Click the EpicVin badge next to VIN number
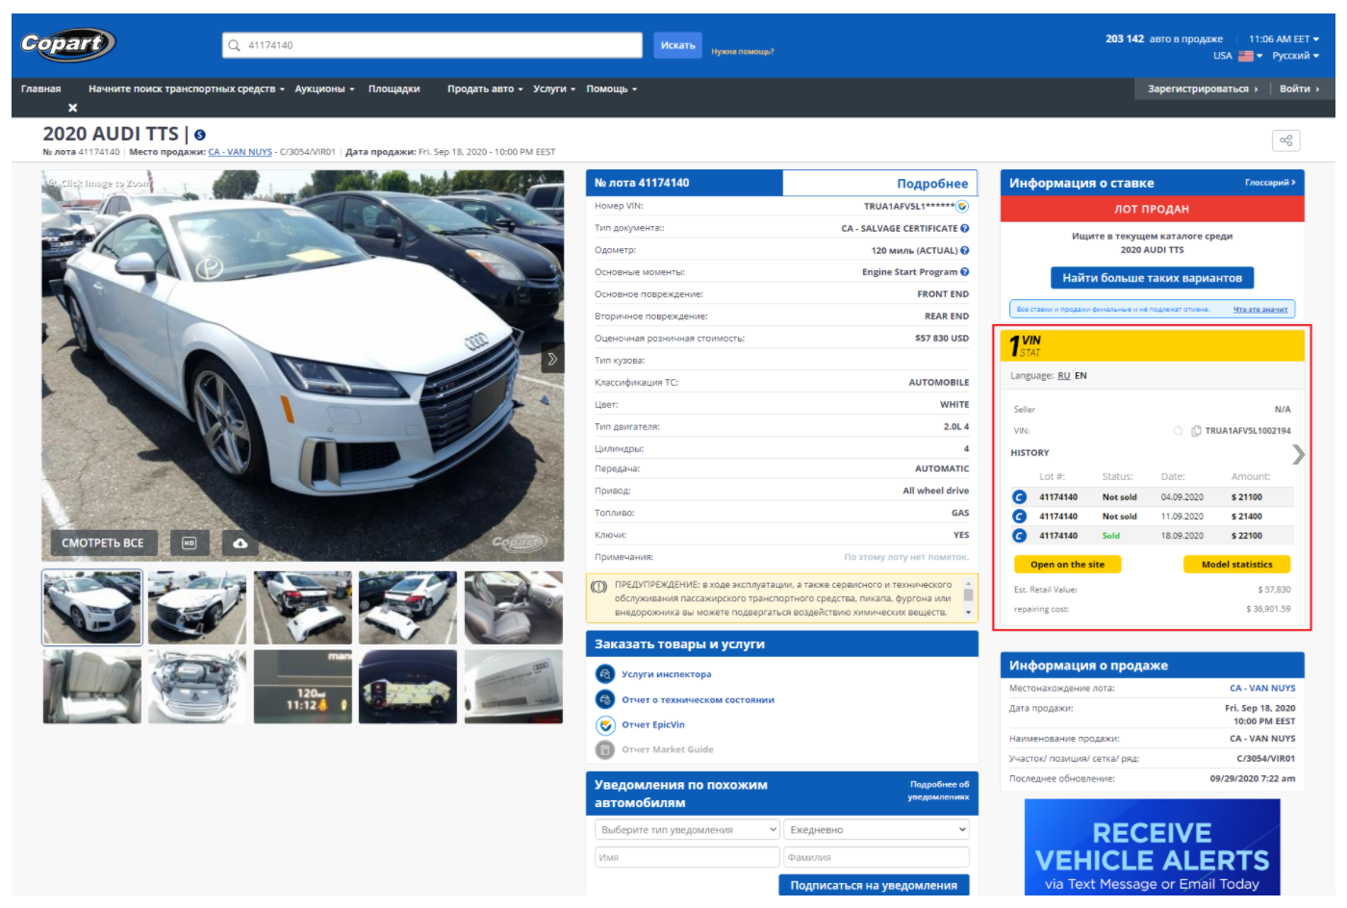The image size is (1347, 908). coord(962,206)
